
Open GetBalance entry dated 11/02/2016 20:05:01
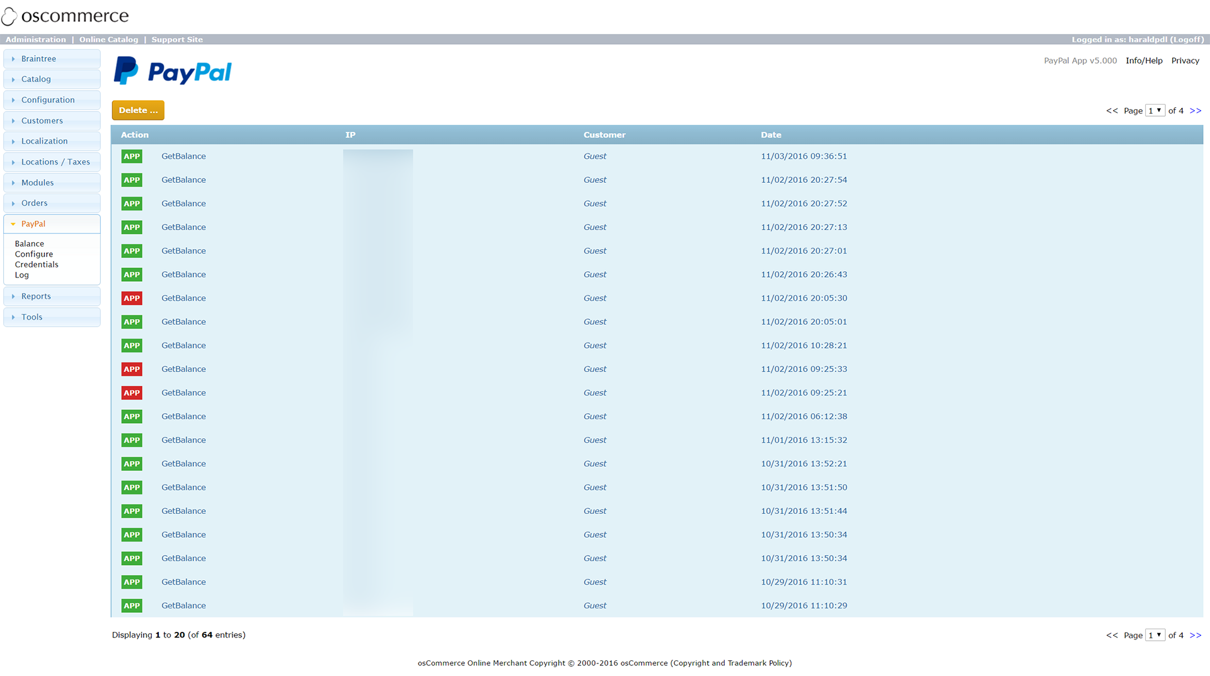pos(183,322)
